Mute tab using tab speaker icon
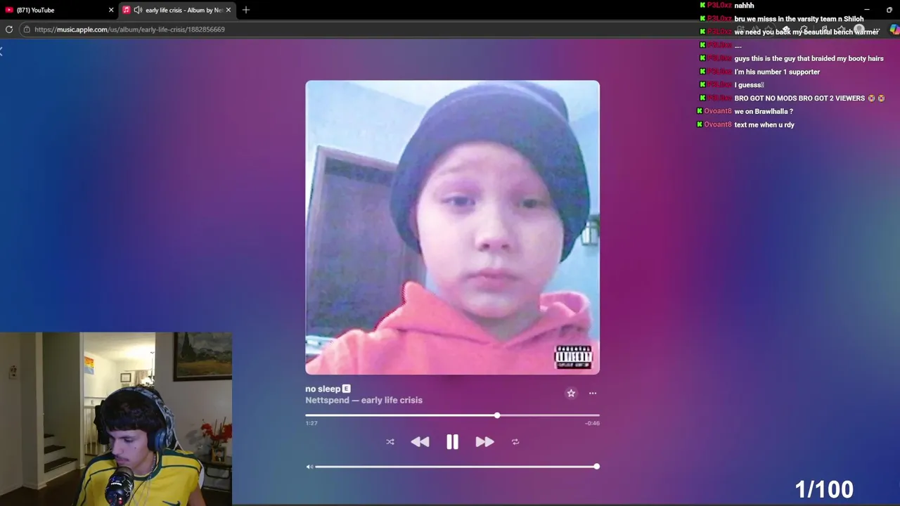This screenshot has height=506, width=900. [138, 10]
